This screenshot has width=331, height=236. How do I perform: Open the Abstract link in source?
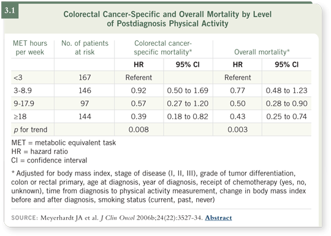pos(218,218)
